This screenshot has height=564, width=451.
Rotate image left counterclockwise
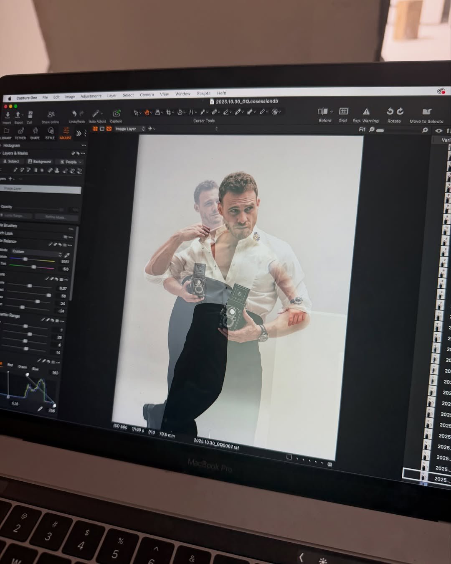(390, 111)
